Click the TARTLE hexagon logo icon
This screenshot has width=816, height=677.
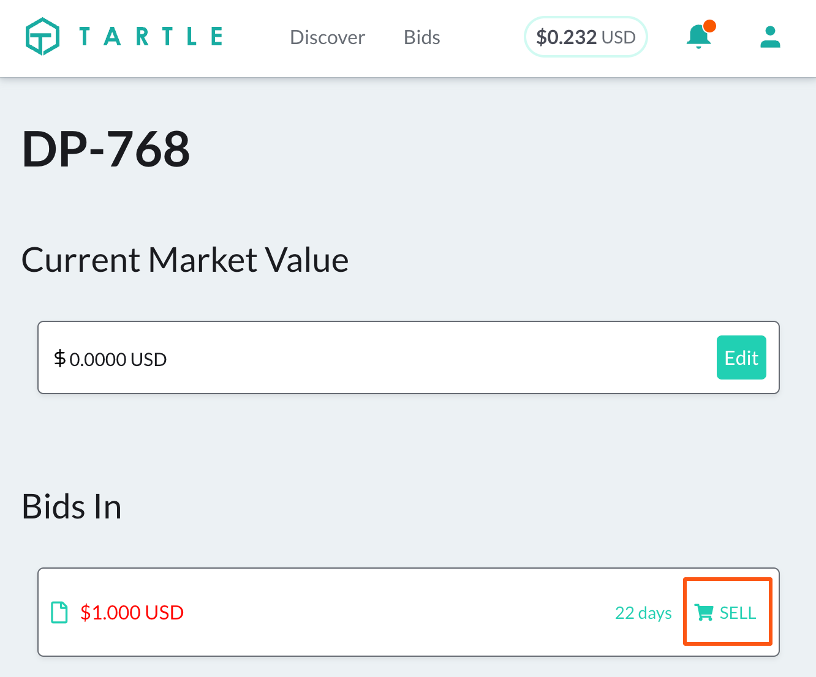coord(42,37)
